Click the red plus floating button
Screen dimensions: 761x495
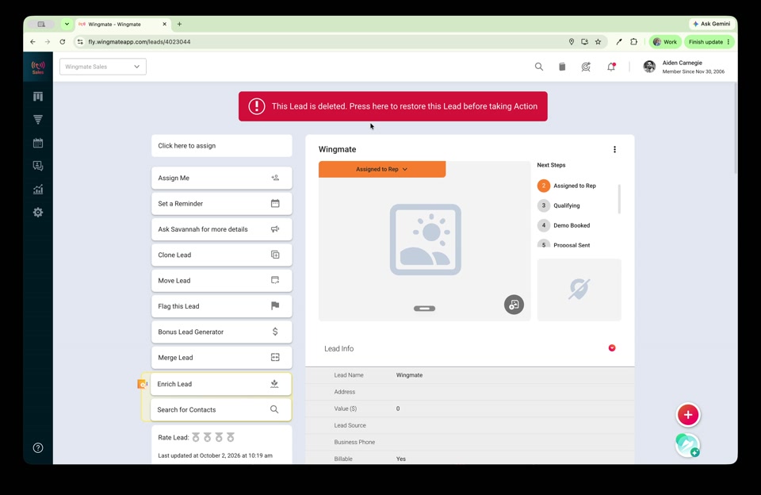pos(688,415)
